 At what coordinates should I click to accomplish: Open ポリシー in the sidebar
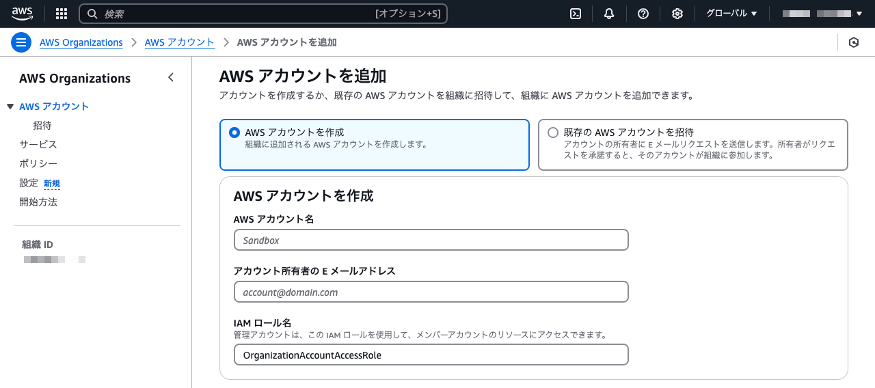pyautogui.click(x=38, y=164)
